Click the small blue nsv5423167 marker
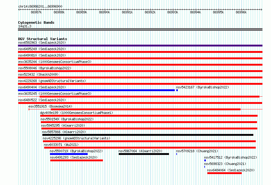The image size is (271, 185). coord(177,90)
